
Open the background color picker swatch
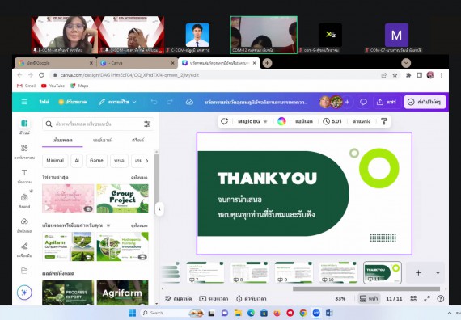pyautogui.click(x=281, y=121)
